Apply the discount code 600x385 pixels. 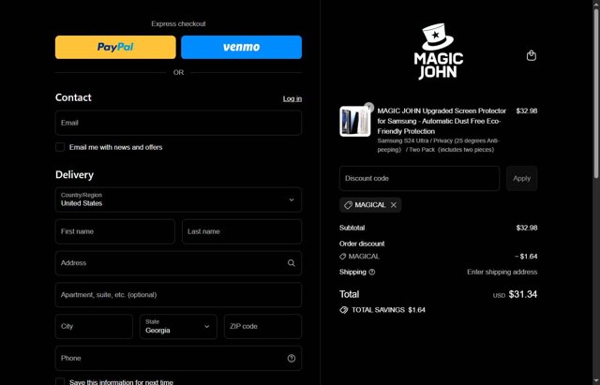pos(521,178)
